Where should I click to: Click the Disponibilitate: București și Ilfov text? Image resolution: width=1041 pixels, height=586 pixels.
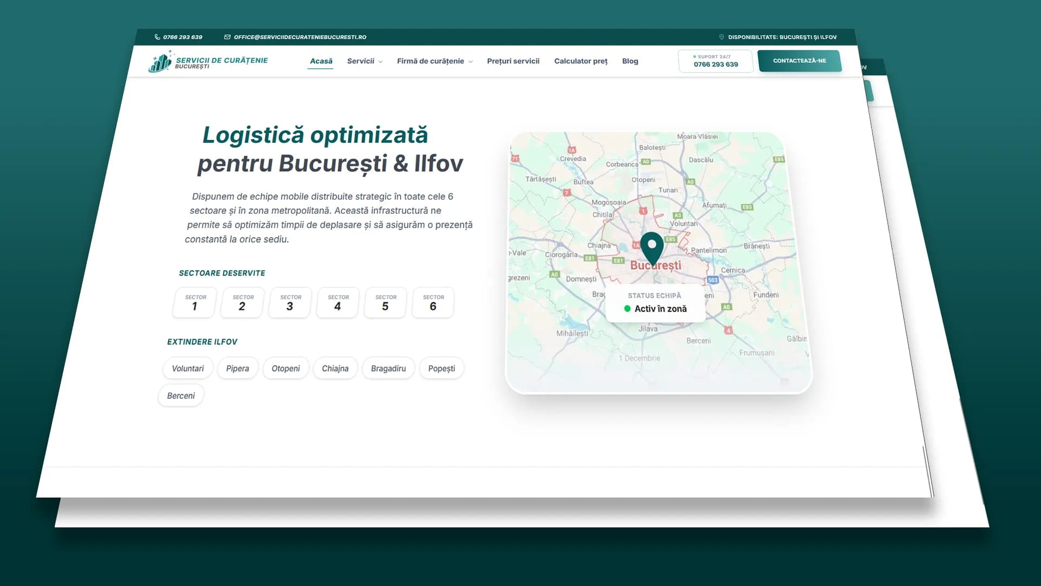tap(782, 37)
